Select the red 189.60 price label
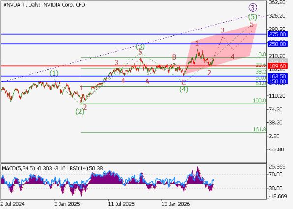Image resolution: width=293 pixels, height=209 pixels. [x=277, y=66]
